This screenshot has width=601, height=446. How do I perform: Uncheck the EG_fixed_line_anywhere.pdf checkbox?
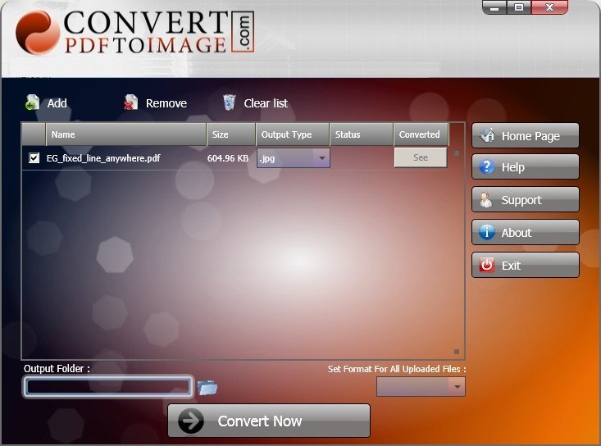coord(34,158)
